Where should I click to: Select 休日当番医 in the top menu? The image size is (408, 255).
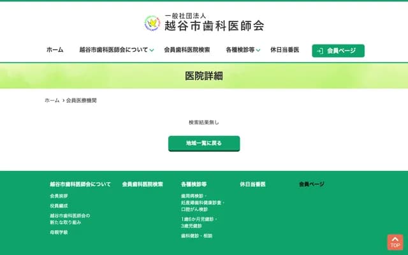click(x=284, y=50)
